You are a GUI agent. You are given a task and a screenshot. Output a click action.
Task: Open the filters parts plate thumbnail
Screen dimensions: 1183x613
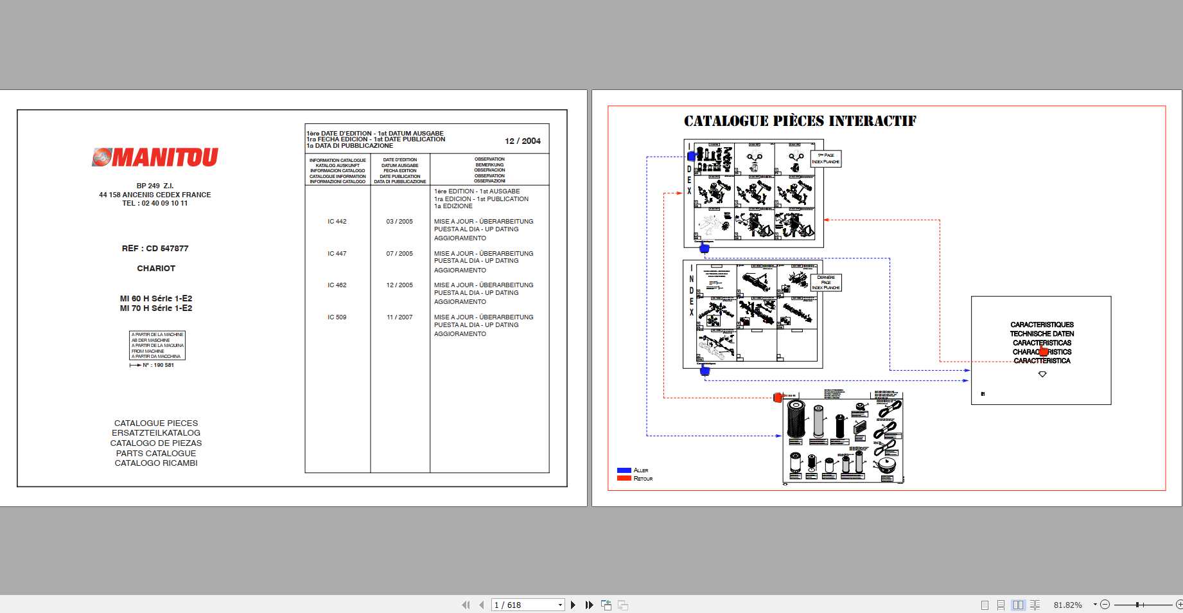[843, 437]
